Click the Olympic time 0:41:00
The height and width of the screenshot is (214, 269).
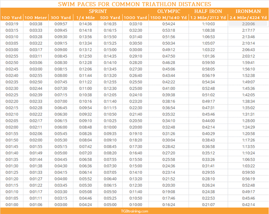pyautogui.click(x=169, y=88)
